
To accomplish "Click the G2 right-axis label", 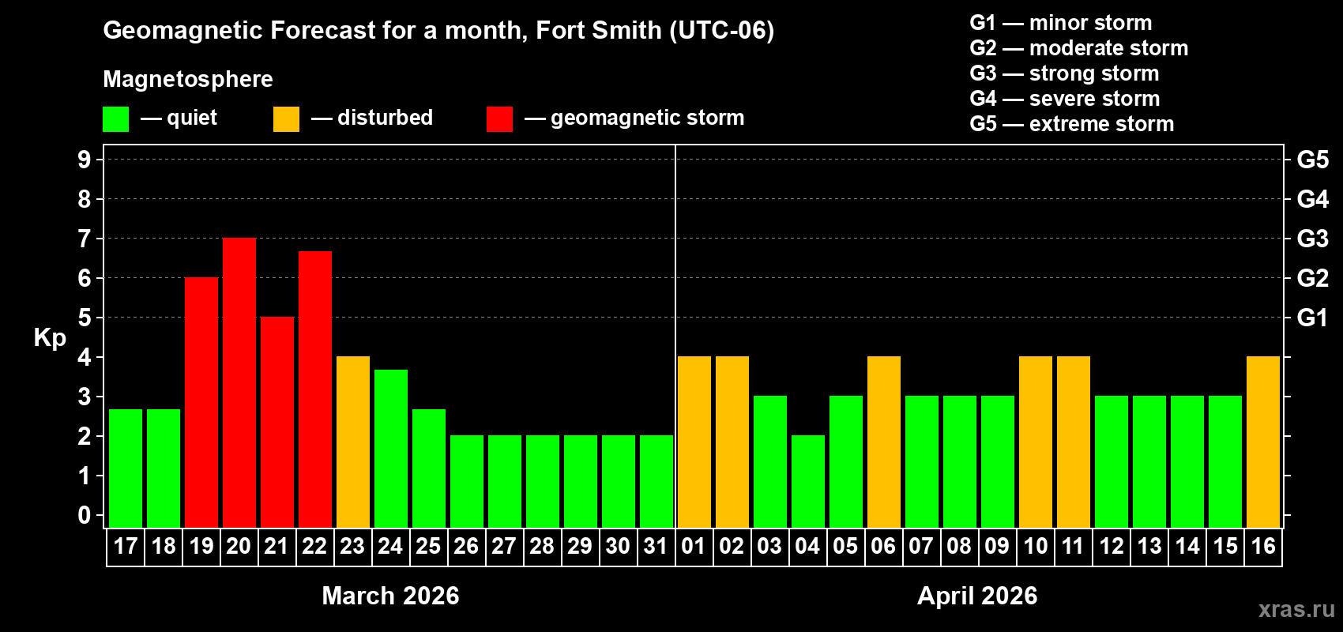I will pyautogui.click(x=1313, y=278).
